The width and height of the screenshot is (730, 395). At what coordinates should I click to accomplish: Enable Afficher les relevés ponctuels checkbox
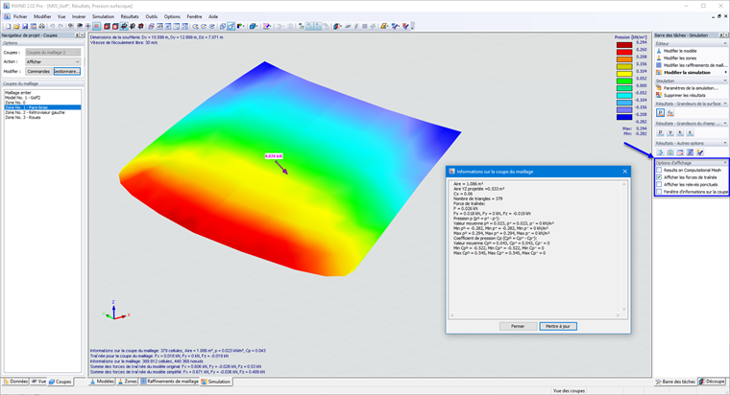(x=659, y=184)
